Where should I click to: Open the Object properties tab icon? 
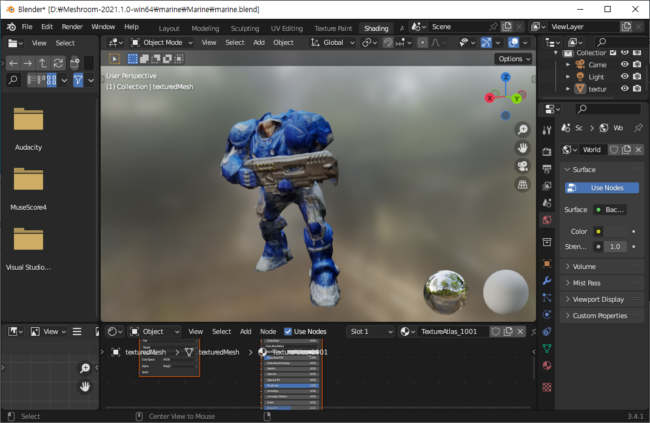point(547,264)
